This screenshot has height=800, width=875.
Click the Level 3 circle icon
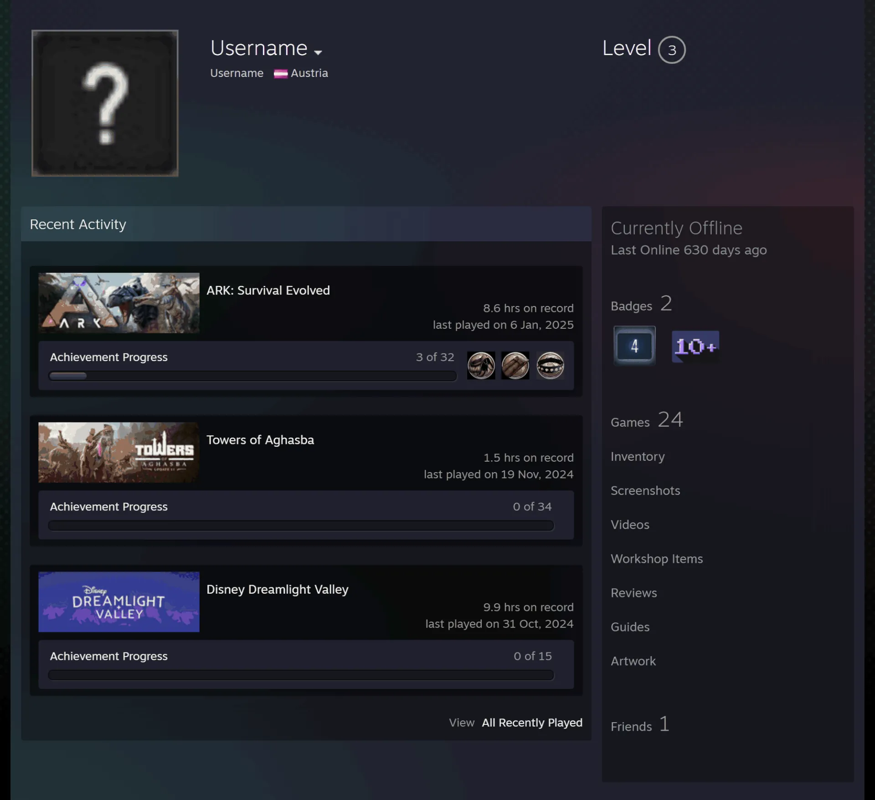pyautogui.click(x=672, y=50)
